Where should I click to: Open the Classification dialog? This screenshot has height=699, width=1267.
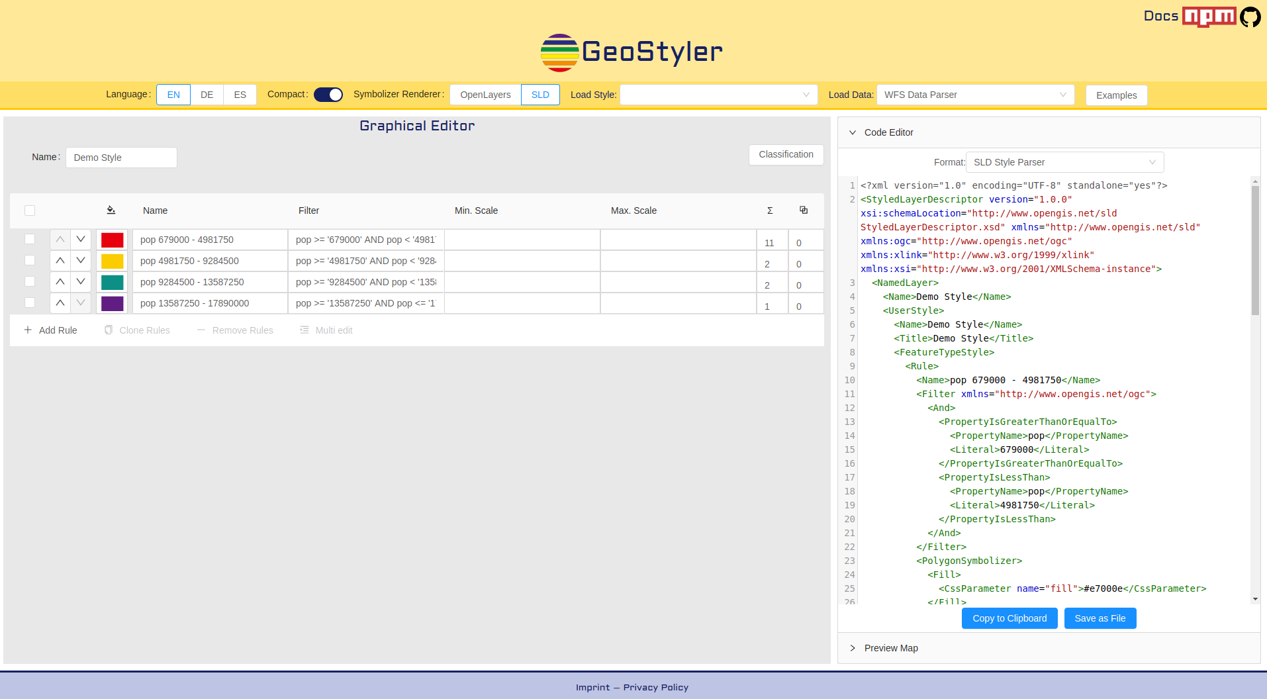pyautogui.click(x=786, y=154)
